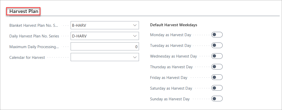Image resolution: width=282 pixels, height=110 pixels.
Task: Click Daily Harvest Plan No. Series label
Action: click(x=34, y=36)
